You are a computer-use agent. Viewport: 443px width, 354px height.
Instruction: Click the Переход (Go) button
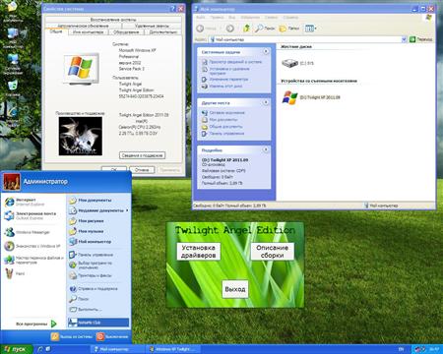coord(421,39)
